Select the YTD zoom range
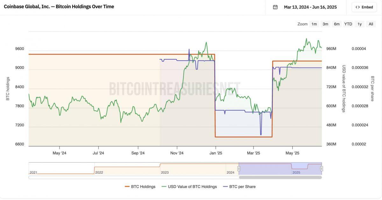 point(348,24)
